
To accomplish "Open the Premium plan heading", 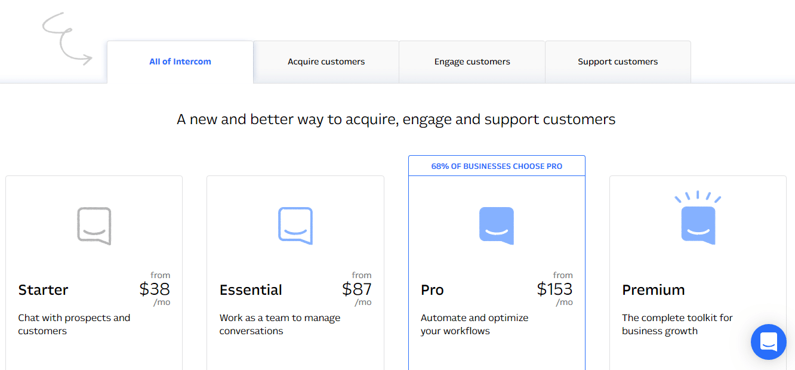I will pyautogui.click(x=654, y=290).
